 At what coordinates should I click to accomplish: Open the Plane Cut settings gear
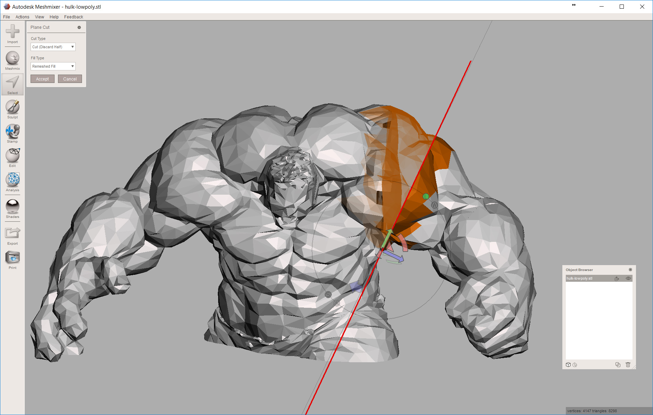tap(80, 27)
